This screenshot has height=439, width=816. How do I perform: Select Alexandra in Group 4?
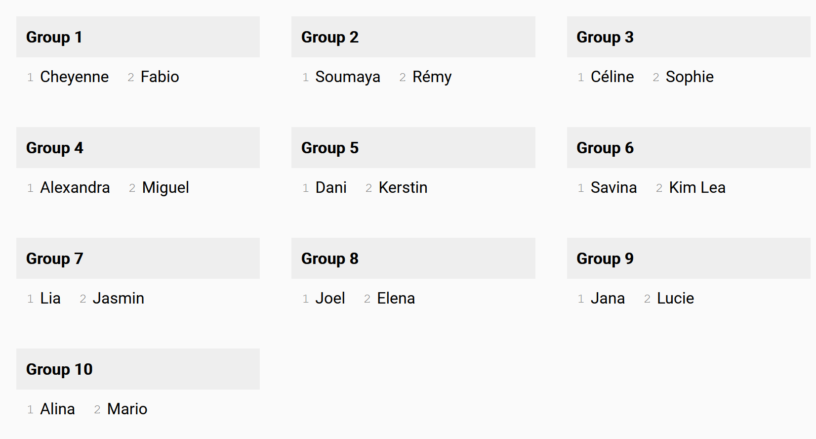click(75, 187)
